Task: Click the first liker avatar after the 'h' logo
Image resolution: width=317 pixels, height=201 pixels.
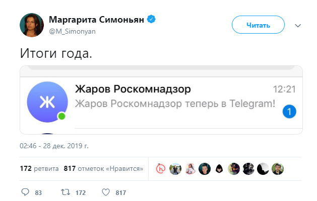Action: click(x=175, y=169)
